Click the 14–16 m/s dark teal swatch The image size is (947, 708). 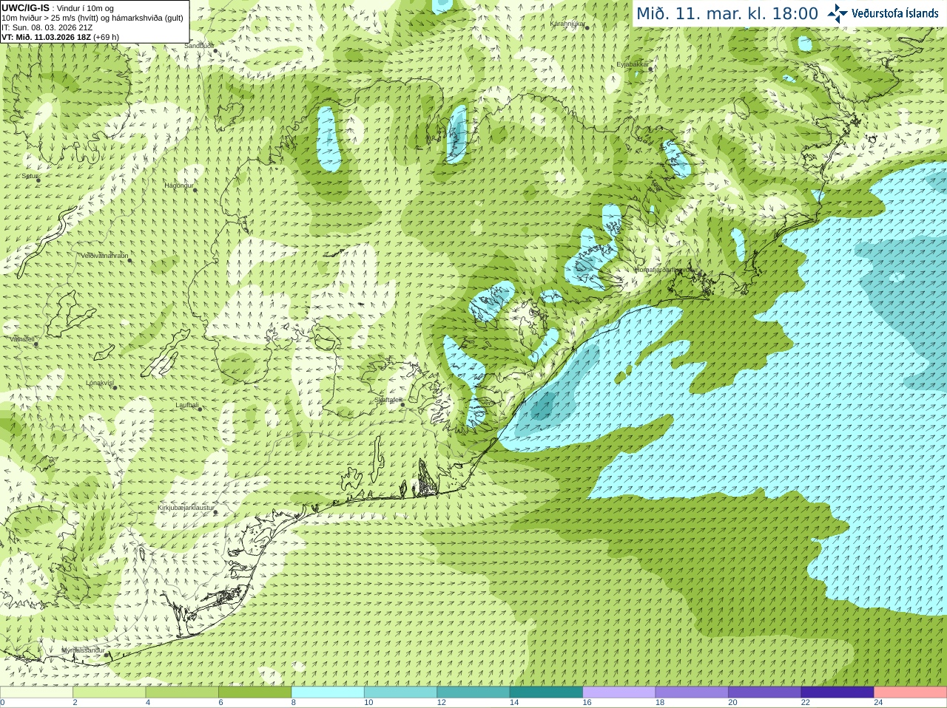pos(546,692)
